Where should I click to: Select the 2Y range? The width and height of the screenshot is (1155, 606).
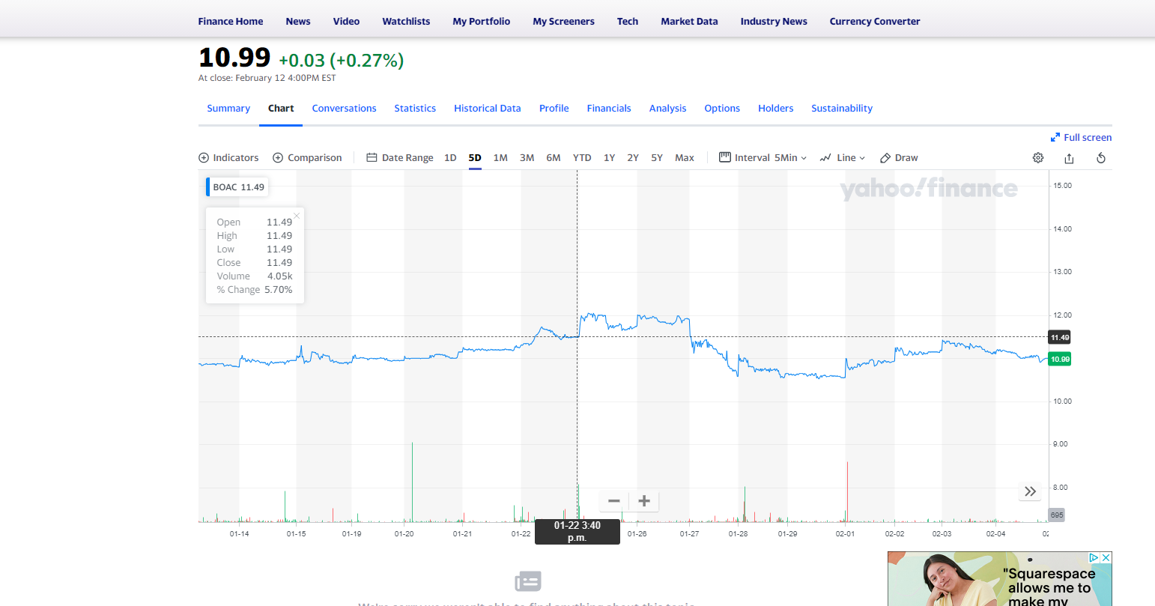633,158
